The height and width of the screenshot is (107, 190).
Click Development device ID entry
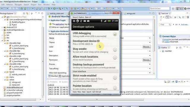coord(95,42)
